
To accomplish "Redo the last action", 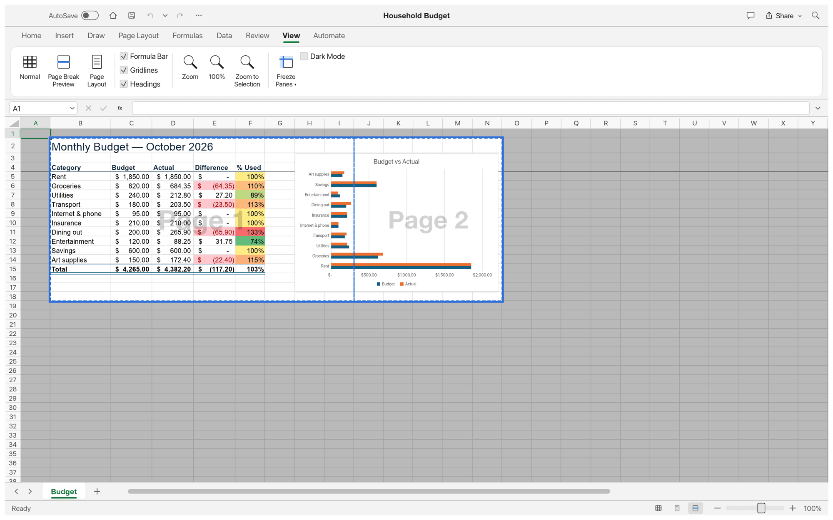I will [x=180, y=15].
